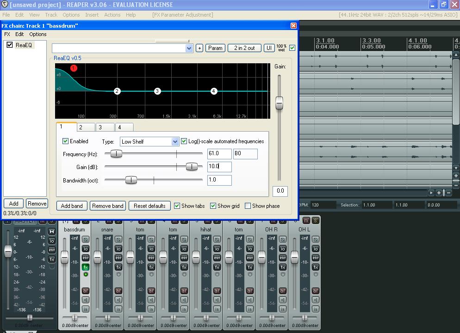Open the hihat track io routing button
This screenshot has width=460, height=333.
tap(217, 248)
